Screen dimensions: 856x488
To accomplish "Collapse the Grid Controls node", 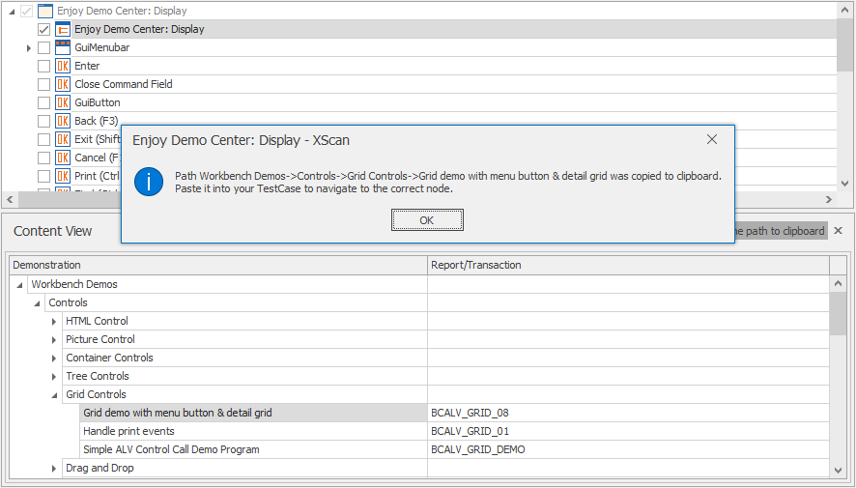I will coord(55,394).
